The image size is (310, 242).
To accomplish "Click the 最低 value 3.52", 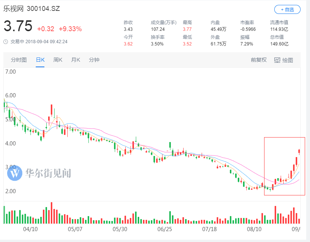I will point(187,44).
